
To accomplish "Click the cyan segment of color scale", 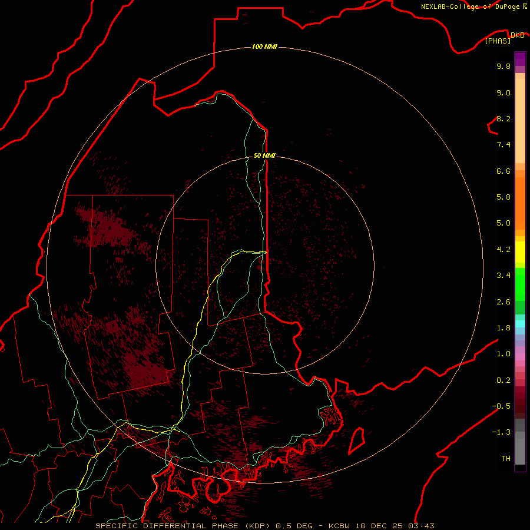I will pyautogui.click(x=520, y=324).
